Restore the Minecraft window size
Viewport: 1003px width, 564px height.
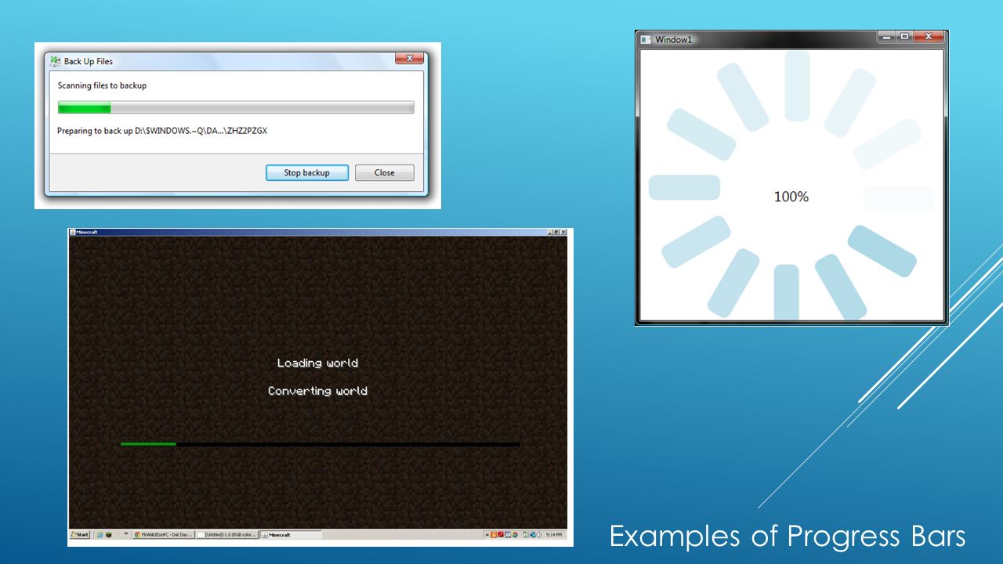click(556, 233)
